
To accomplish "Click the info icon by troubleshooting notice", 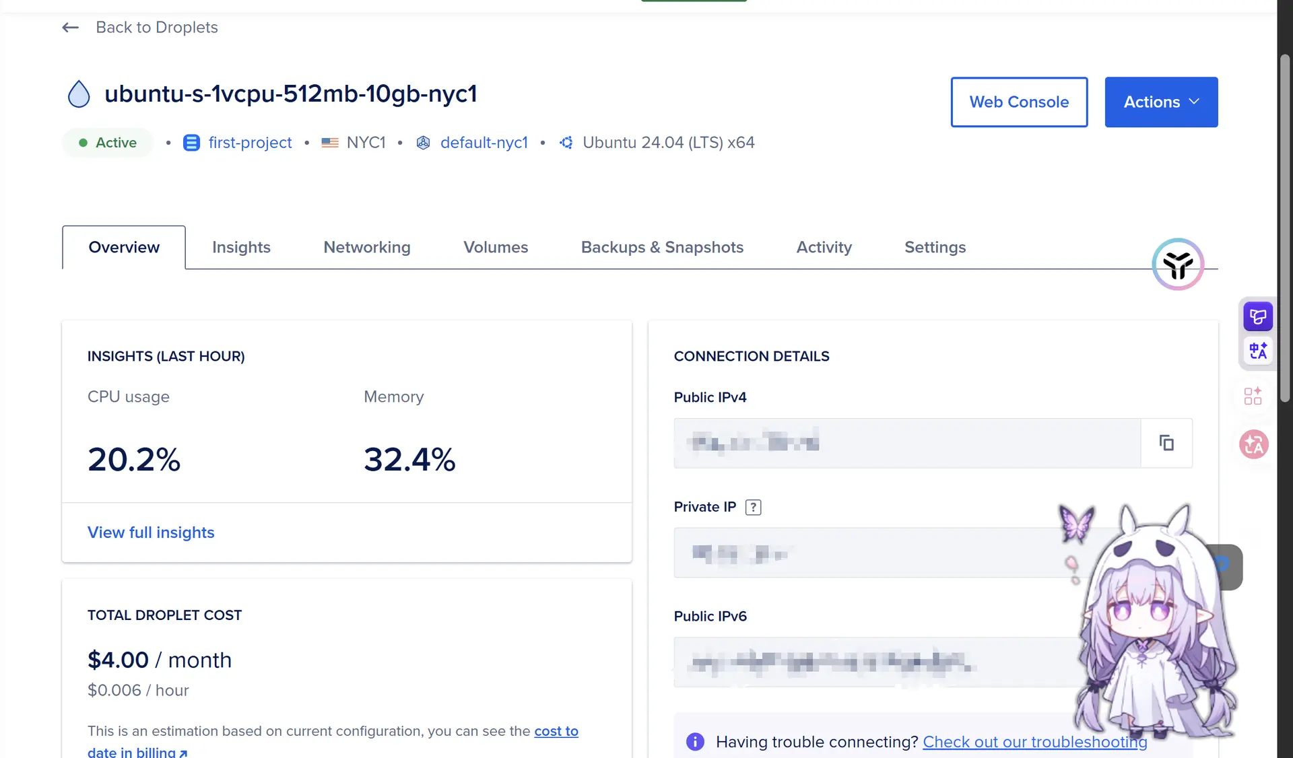I will 695,742.
